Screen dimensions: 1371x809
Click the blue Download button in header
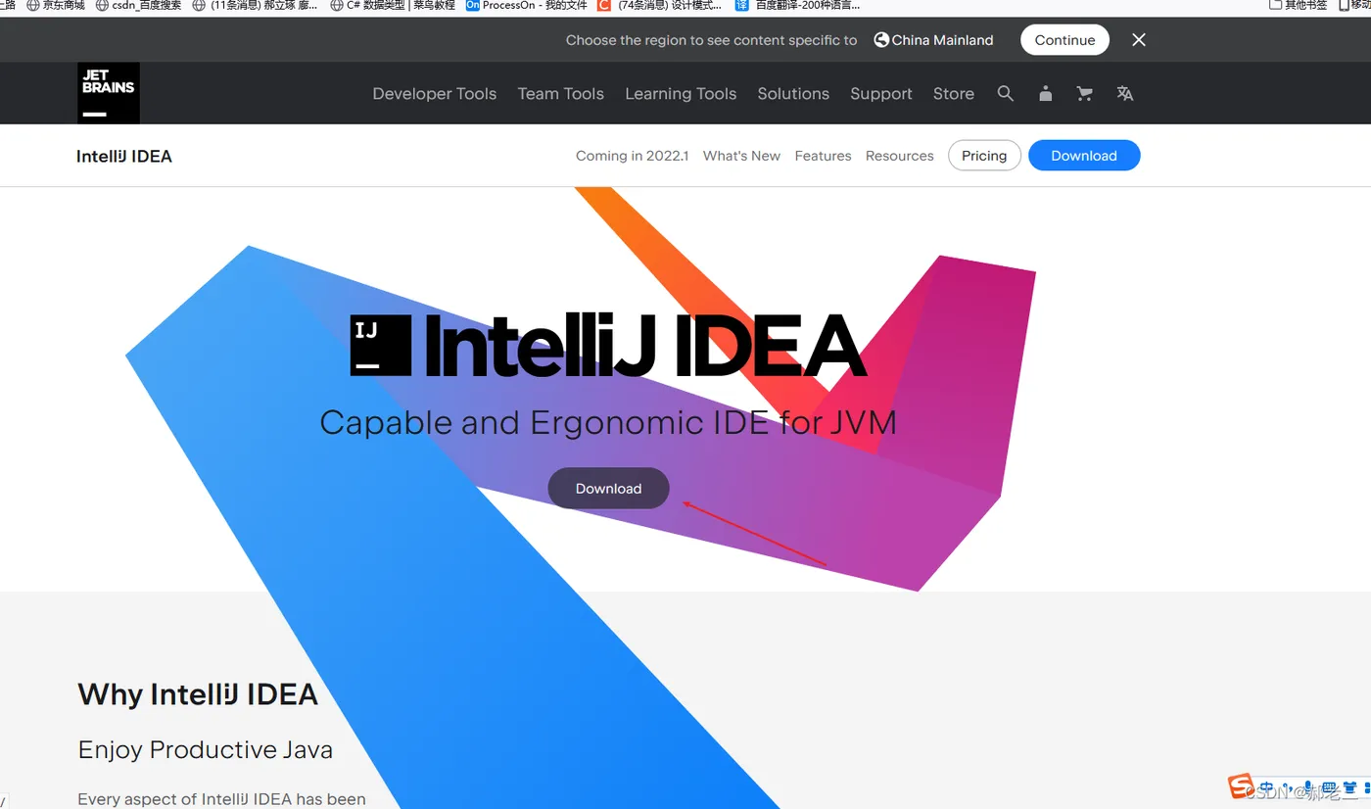tap(1084, 156)
